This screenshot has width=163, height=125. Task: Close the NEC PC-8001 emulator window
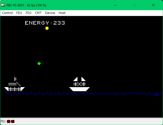153,5
